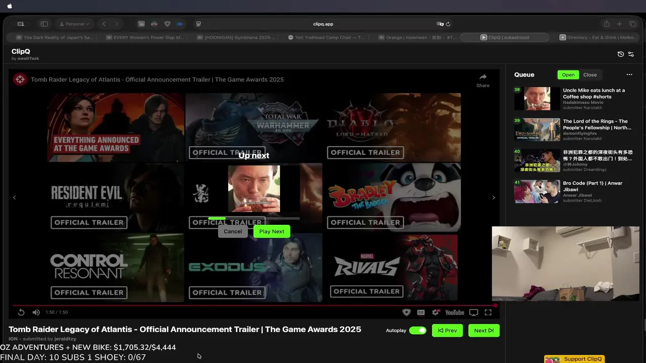Select queue item 38 Uncle Mike eats lunch
This screenshot has height=363, width=646.
[x=574, y=98]
